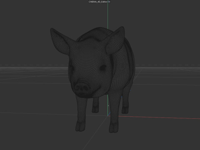
Task: Select the pig wireframe model
Action: point(93,79)
